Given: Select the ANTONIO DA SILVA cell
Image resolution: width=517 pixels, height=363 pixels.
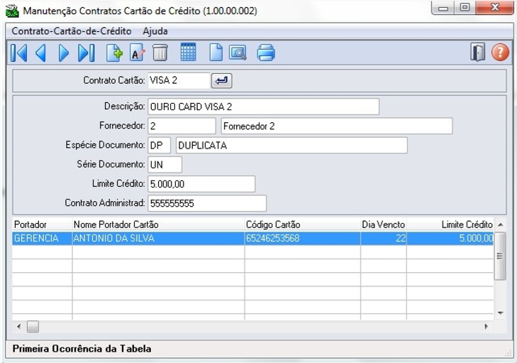Looking at the screenshot, I should 158,239.
